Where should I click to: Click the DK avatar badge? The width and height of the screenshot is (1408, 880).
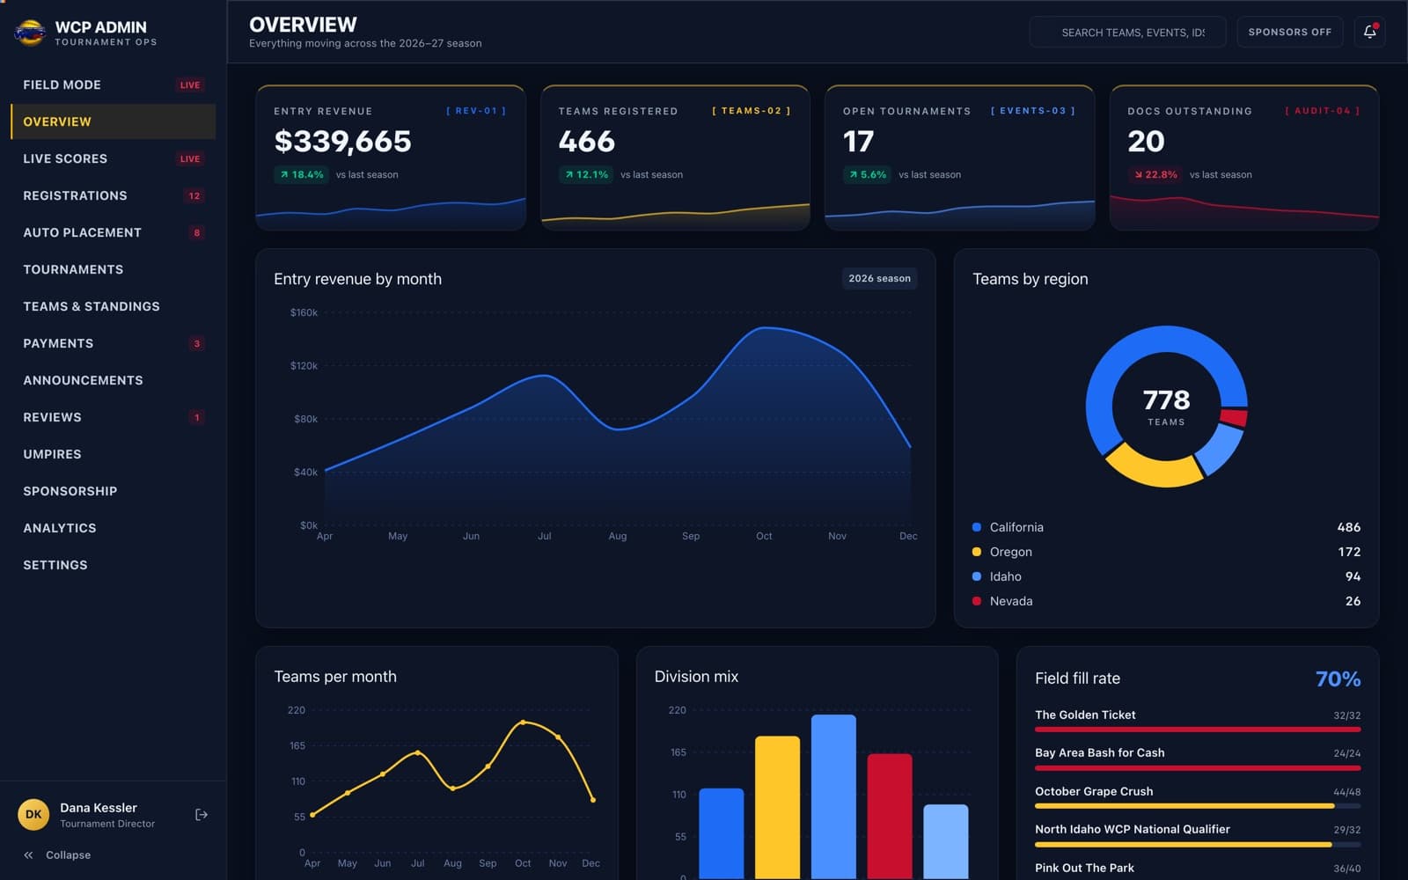33,815
